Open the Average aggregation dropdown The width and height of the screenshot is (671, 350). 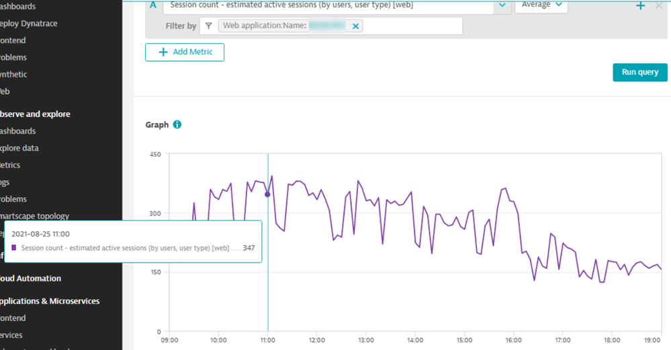(x=541, y=5)
